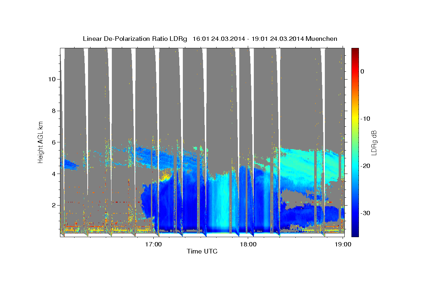Click the location name 'Muenchen' in the title

coord(322,39)
